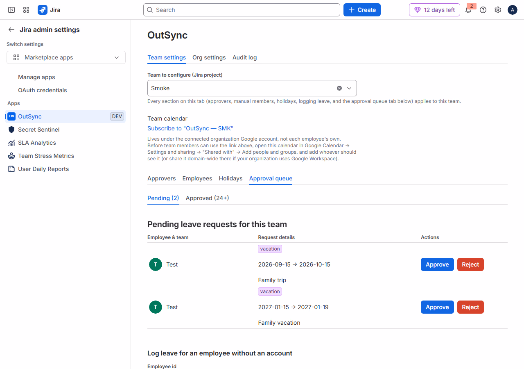
Task: Select the Approval queue tab
Action: 271,178
